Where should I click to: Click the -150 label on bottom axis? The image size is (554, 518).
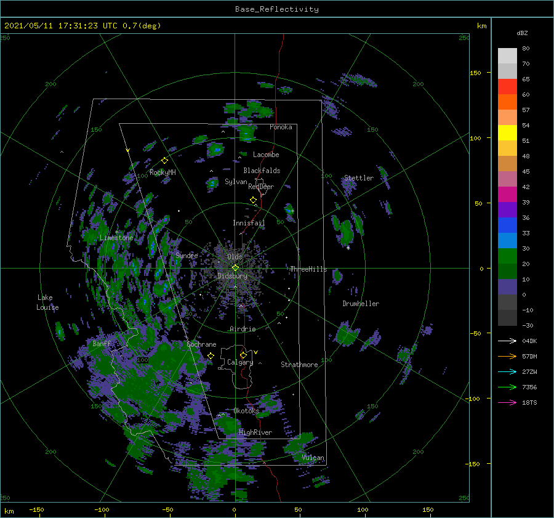coord(36,509)
